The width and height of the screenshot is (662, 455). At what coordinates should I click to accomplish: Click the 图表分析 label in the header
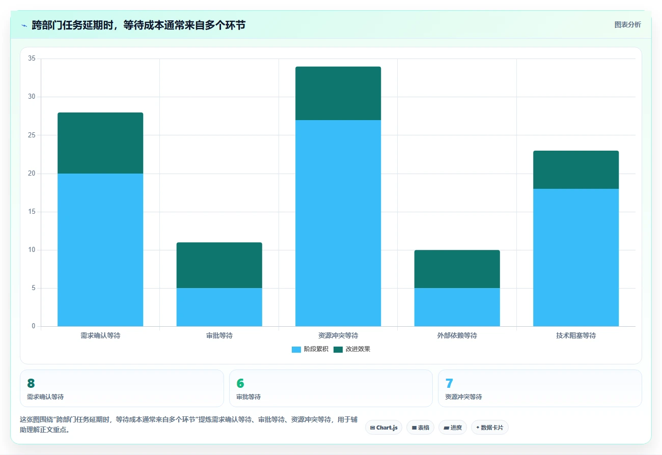627,24
